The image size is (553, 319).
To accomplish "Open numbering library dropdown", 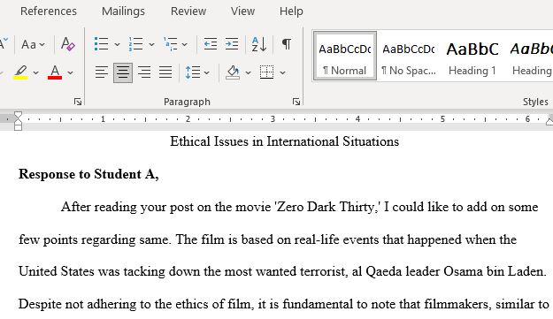I will (151, 45).
